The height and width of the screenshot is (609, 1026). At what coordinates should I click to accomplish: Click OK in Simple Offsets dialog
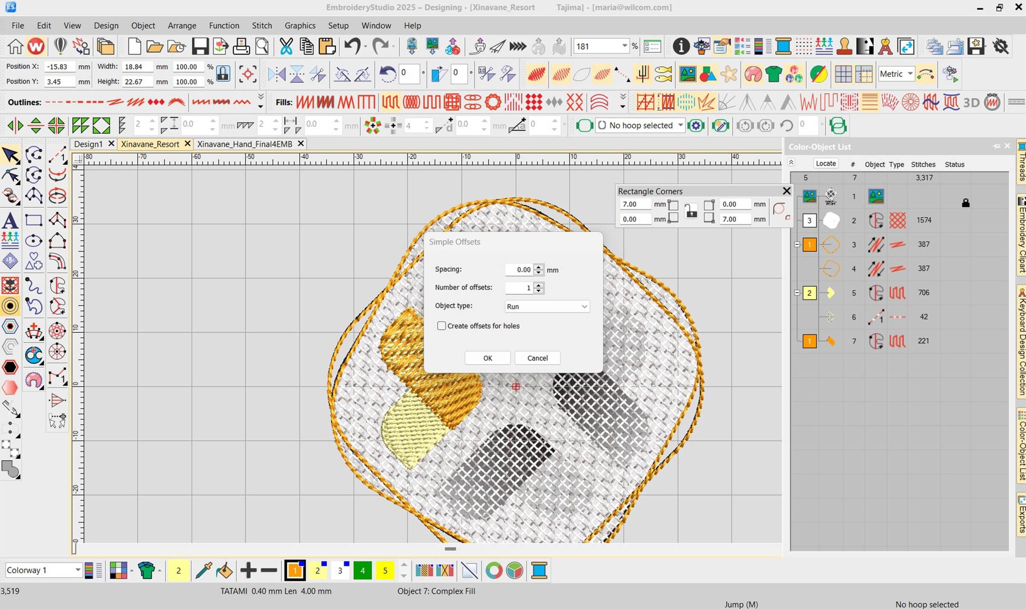tap(487, 358)
